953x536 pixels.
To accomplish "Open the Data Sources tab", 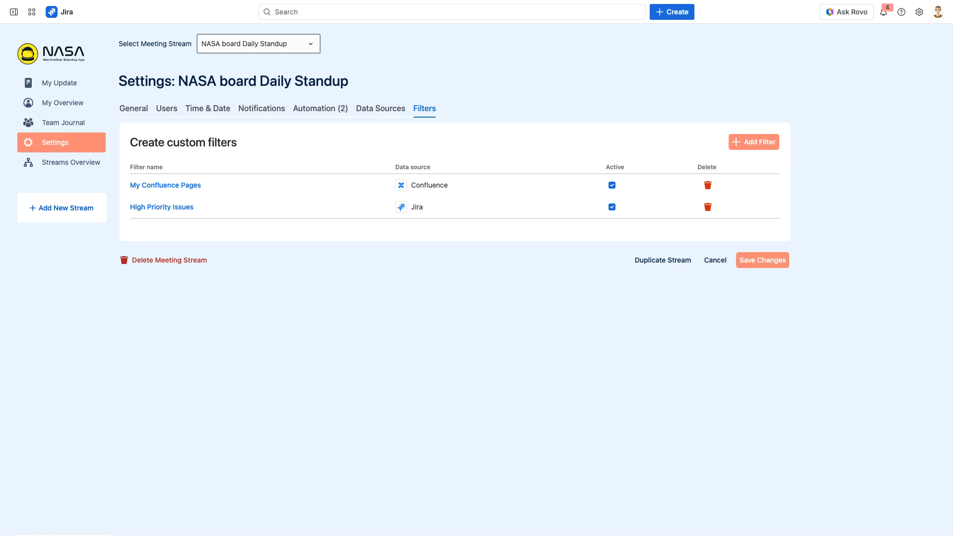I will pos(380,108).
